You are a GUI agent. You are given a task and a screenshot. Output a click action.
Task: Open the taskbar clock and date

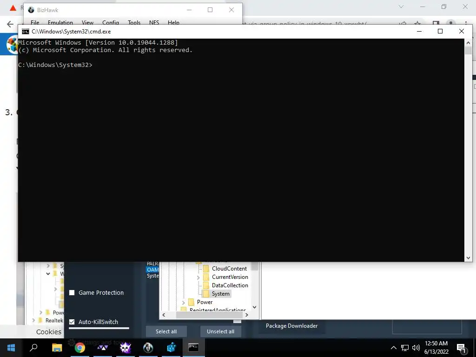tap(436, 348)
